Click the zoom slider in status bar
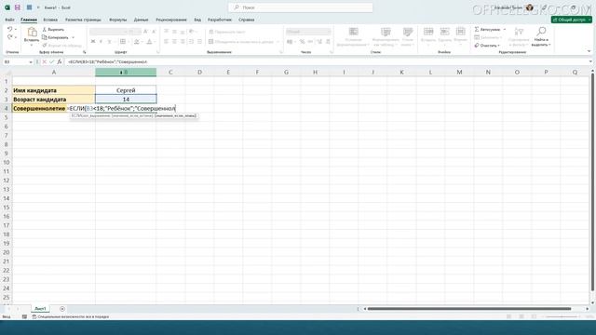596x335 pixels. pyautogui.click(x=562, y=316)
